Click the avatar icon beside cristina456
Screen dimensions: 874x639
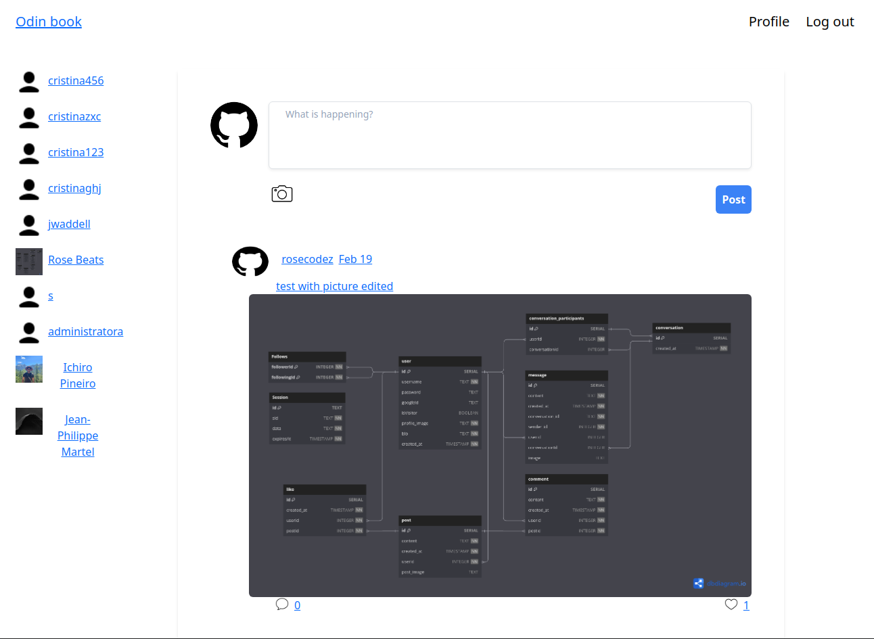(x=29, y=82)
